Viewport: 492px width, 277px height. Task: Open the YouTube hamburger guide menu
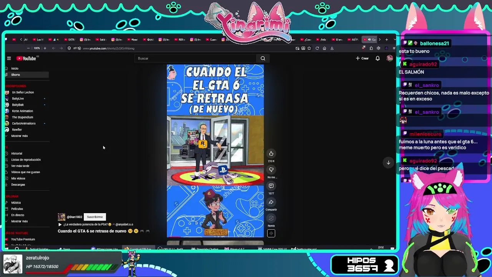point(9,58)
